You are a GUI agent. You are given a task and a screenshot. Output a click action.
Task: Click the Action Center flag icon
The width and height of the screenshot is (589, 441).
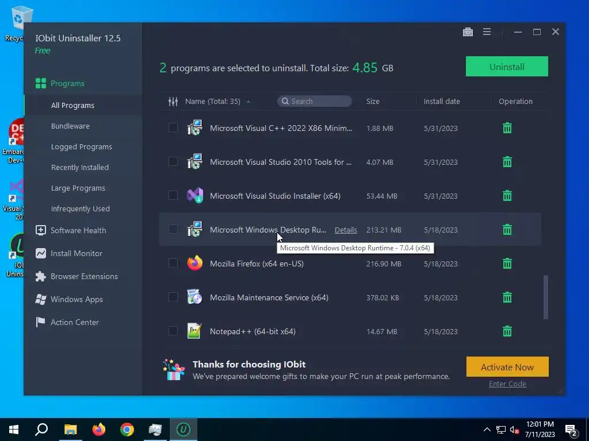pyautogui.click(x=40, y=322)
